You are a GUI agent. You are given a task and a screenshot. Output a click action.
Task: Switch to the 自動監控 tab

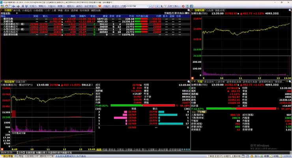[27, 10]
